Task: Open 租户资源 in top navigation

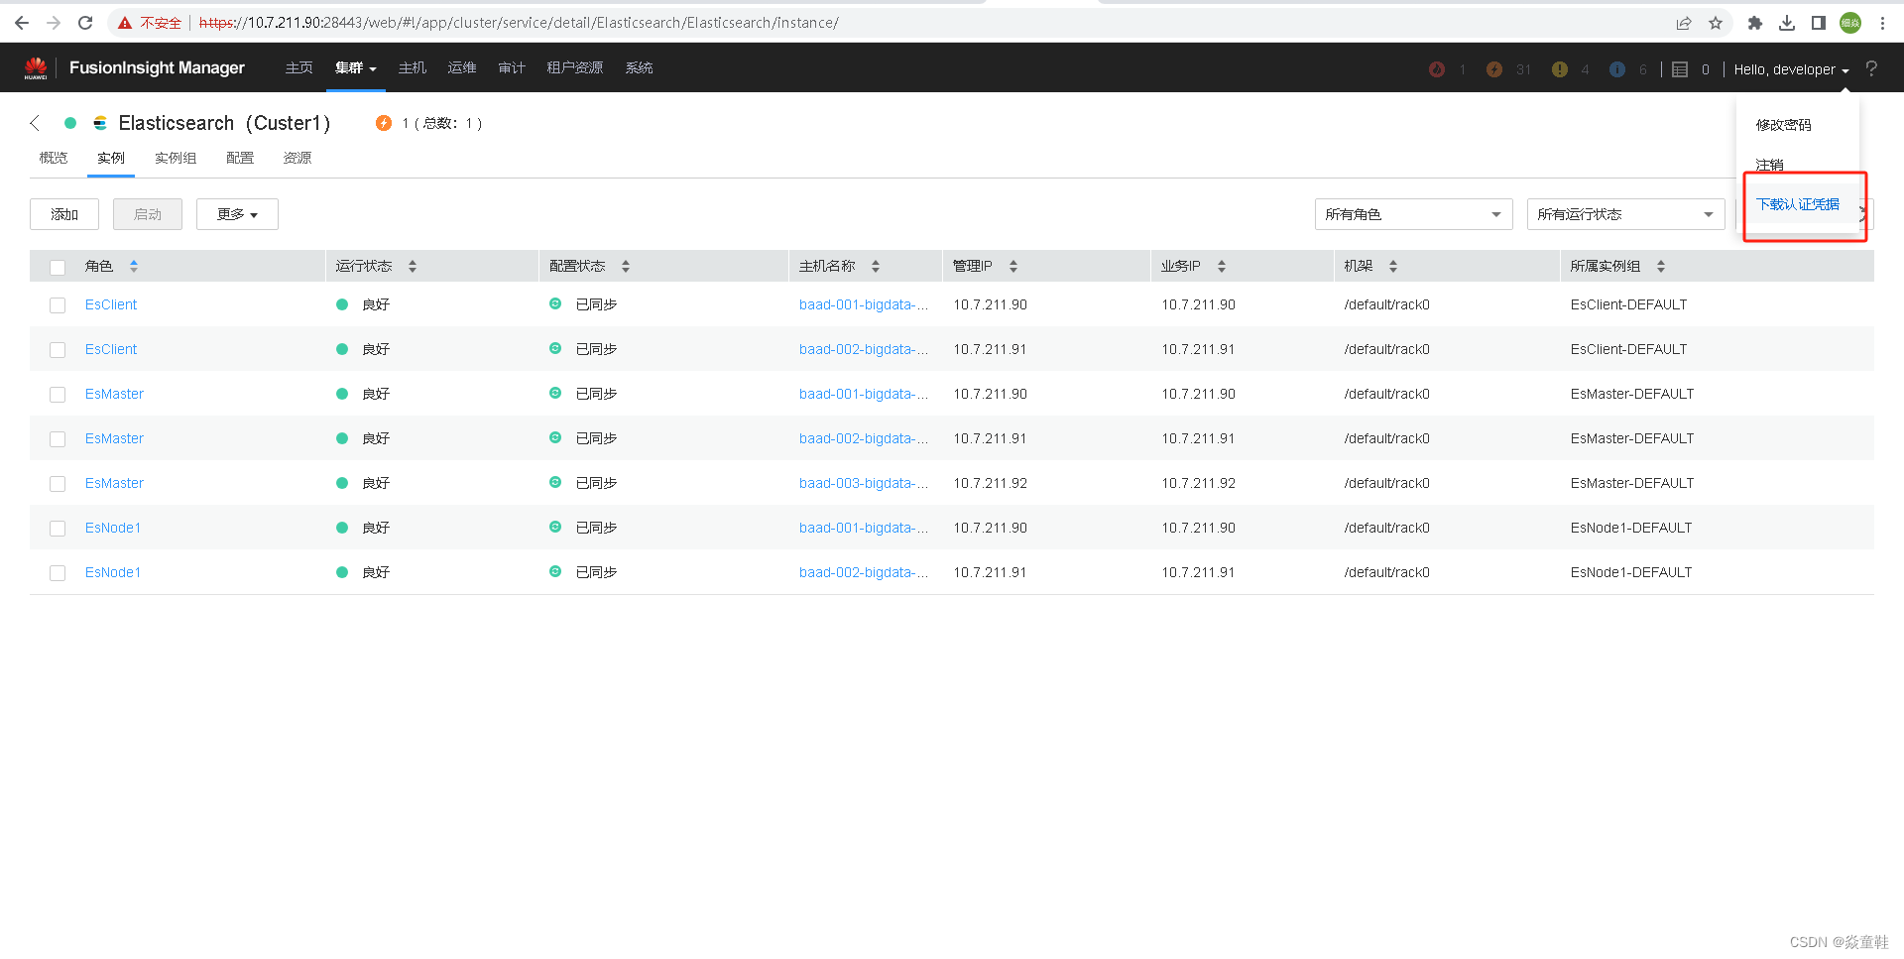Action: [x=575, y=68]
